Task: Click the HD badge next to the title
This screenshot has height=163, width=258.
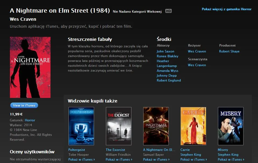Action: point(168,11)
